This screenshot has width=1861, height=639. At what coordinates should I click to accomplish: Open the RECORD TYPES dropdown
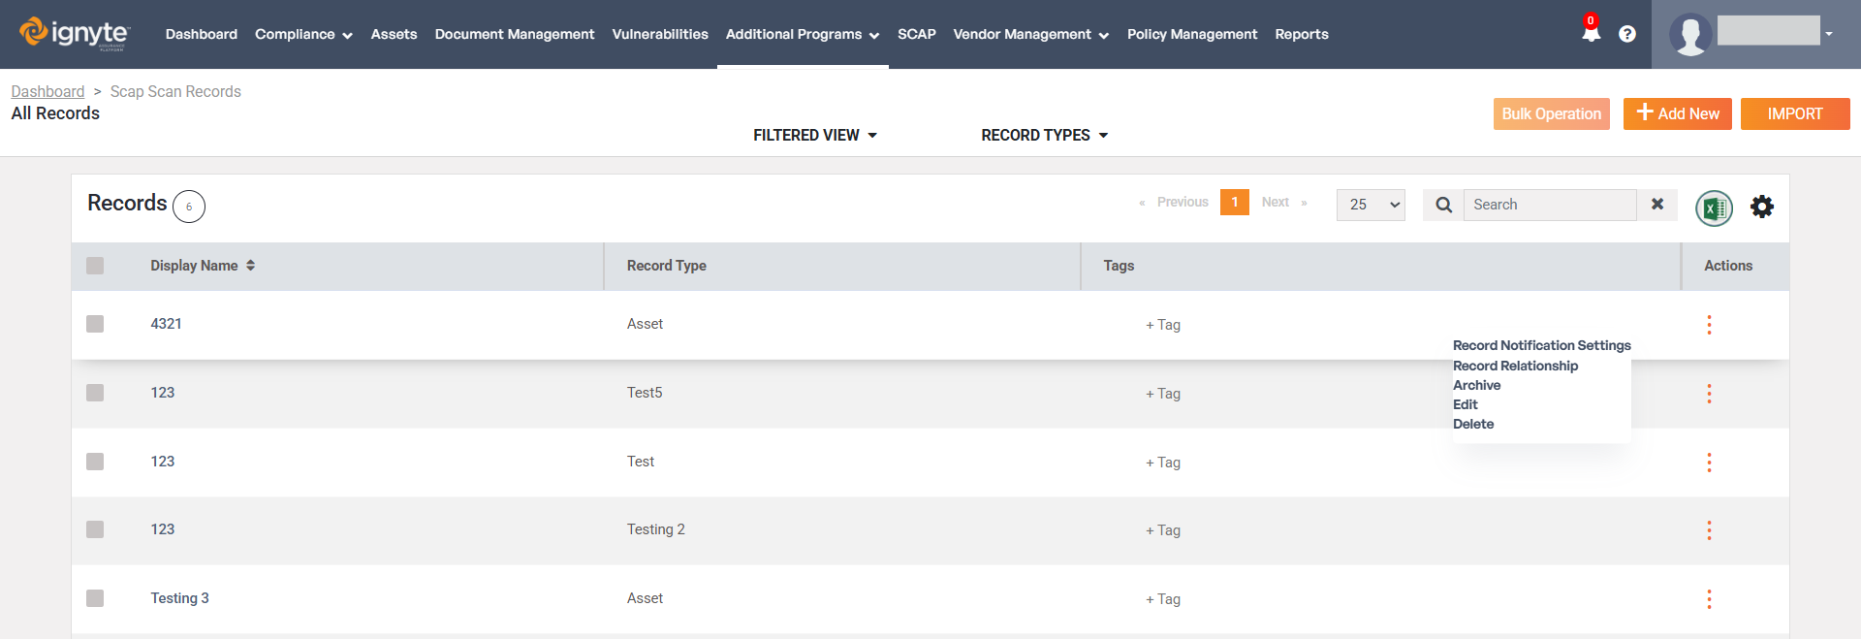[x=1045, y=136]
